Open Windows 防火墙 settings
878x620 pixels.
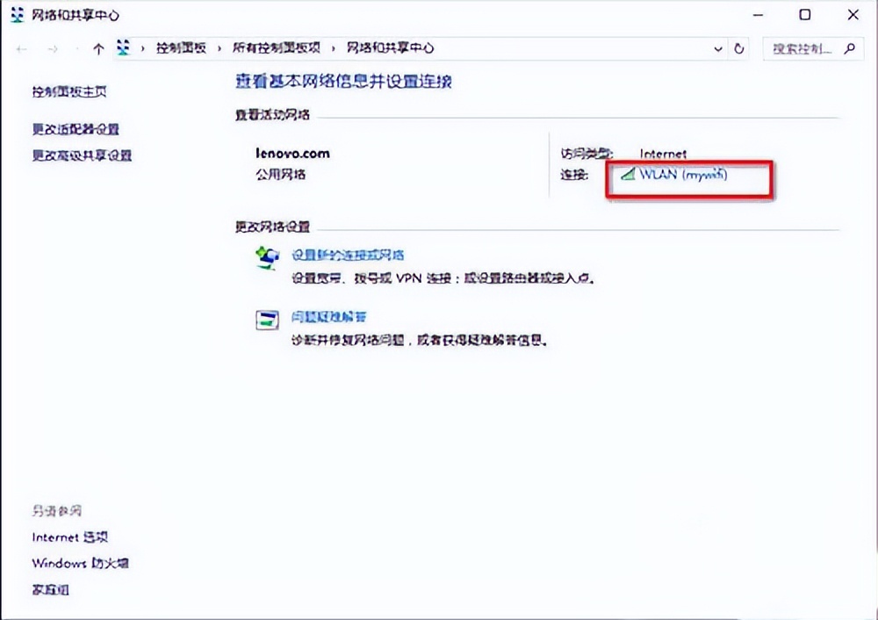click(x=79, y=563)
